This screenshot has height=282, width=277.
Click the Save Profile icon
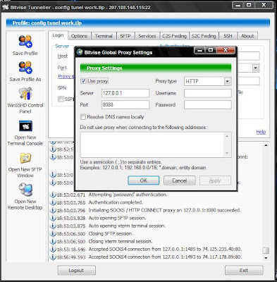[x=25, y=42]
